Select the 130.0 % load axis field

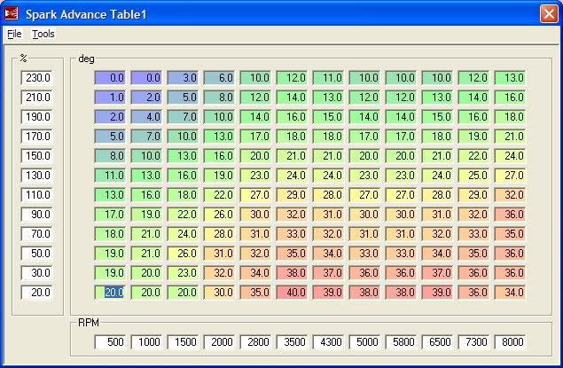click(37, 176)
